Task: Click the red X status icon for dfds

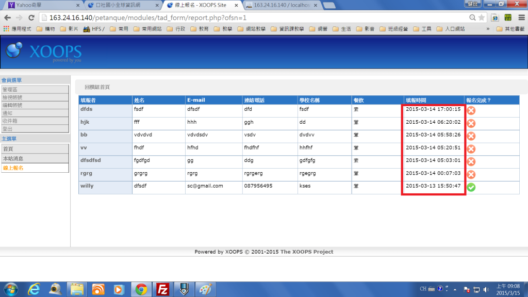Action: pos(471,110)
